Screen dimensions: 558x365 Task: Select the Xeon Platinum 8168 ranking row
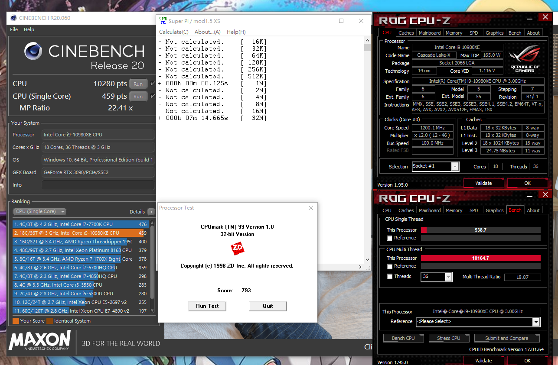pyautogui.click(x=81, y=250)
